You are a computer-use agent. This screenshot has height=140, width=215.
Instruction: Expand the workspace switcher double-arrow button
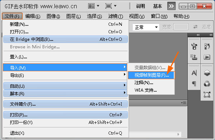point(171,6)
